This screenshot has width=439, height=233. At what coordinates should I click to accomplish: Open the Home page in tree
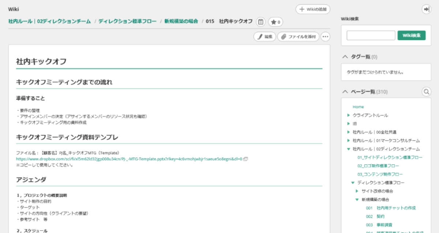(x=358, y=107)
